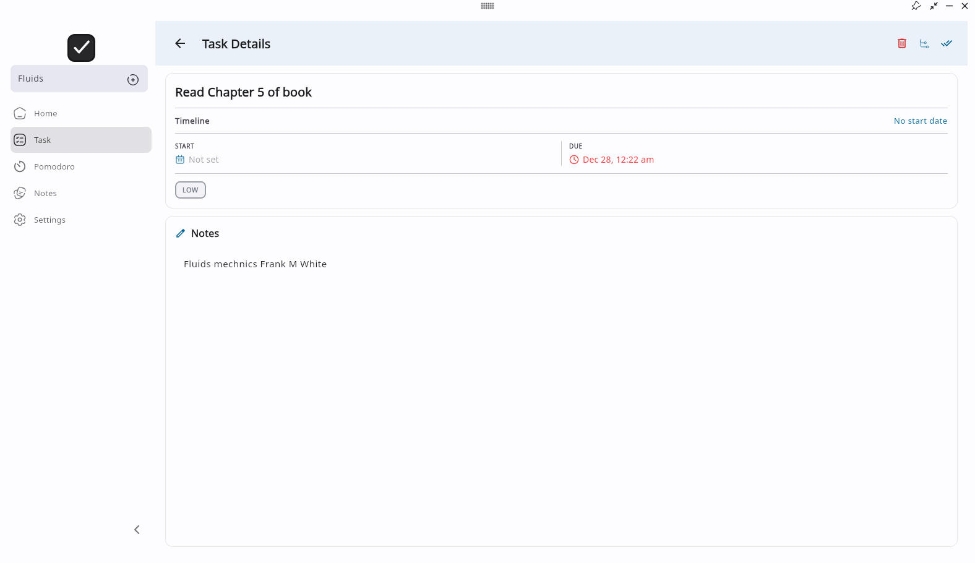Click the Home icon in sidebar
This screenshot has width=975, height=563.
click(x=20, y=113)
